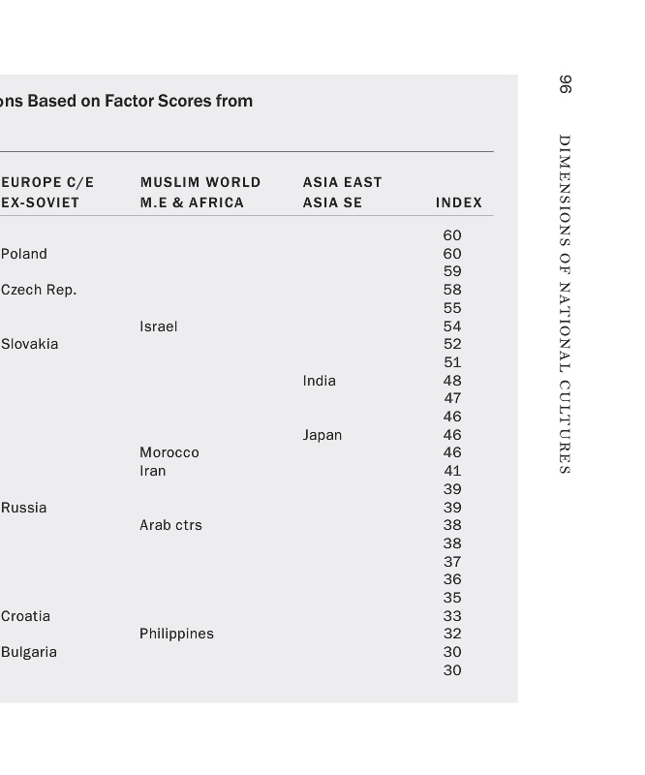The image size is (645, 775).
Task: Select the Czech Rep. table entry
Action: pos(39,290)
